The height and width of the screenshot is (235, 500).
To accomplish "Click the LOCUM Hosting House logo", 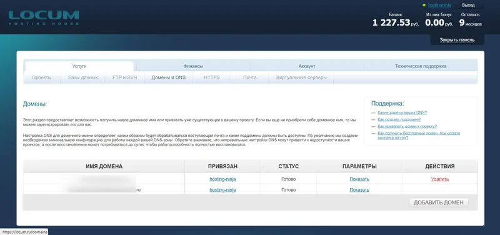I will 44,18.
